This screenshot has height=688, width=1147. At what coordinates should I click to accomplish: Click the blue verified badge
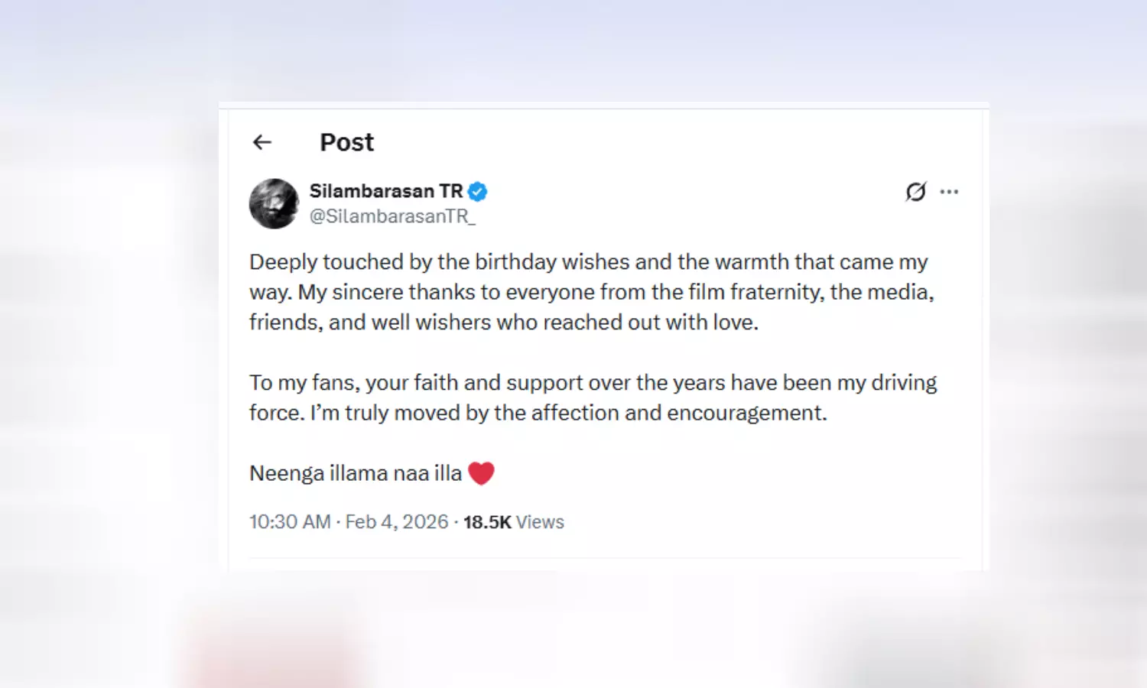(x=478, y=191)
